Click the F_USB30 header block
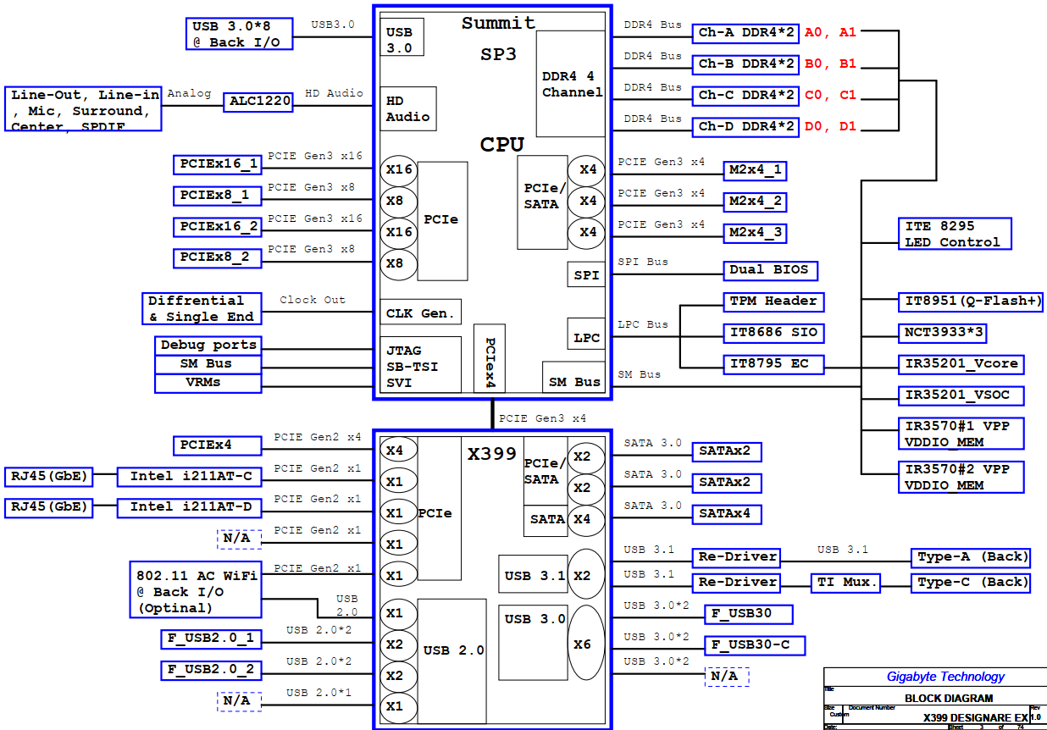This screenshot has height=730, width=1047. pyautogui.click(x=749, y=614)
